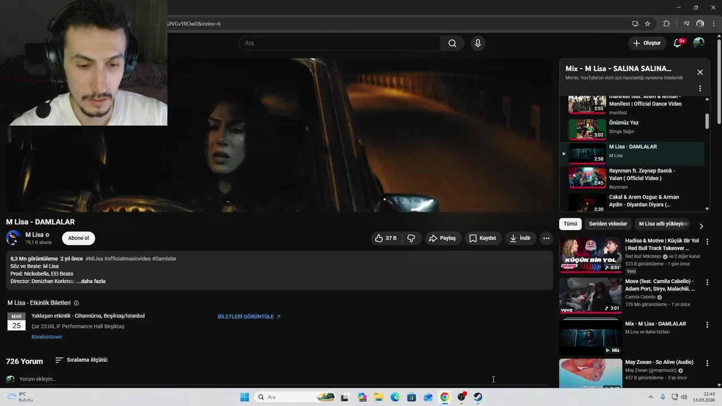Click the YouTube search magnifier button

452,43
